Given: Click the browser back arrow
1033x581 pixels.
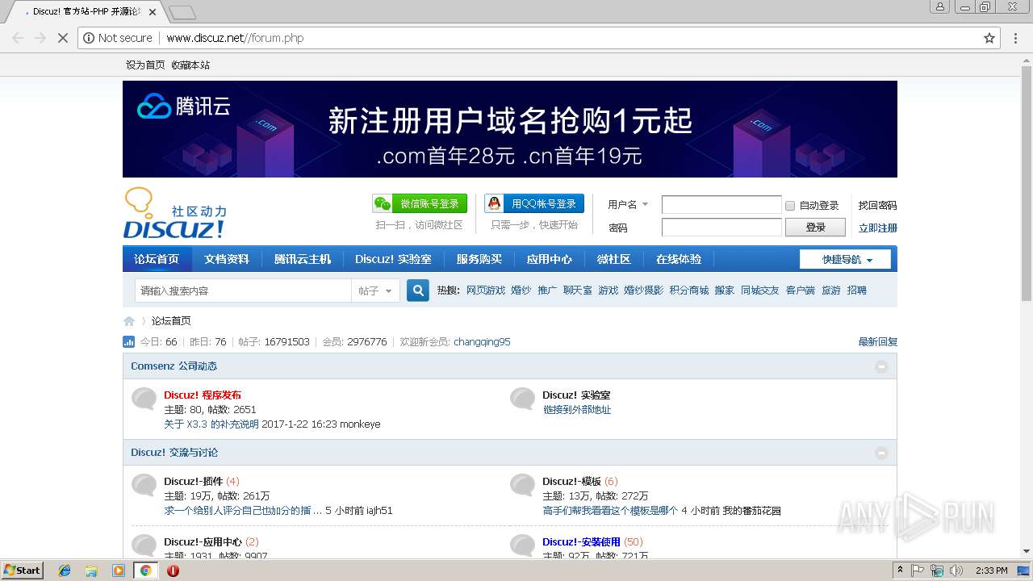Looking at the screenshot, I should 18,38.
